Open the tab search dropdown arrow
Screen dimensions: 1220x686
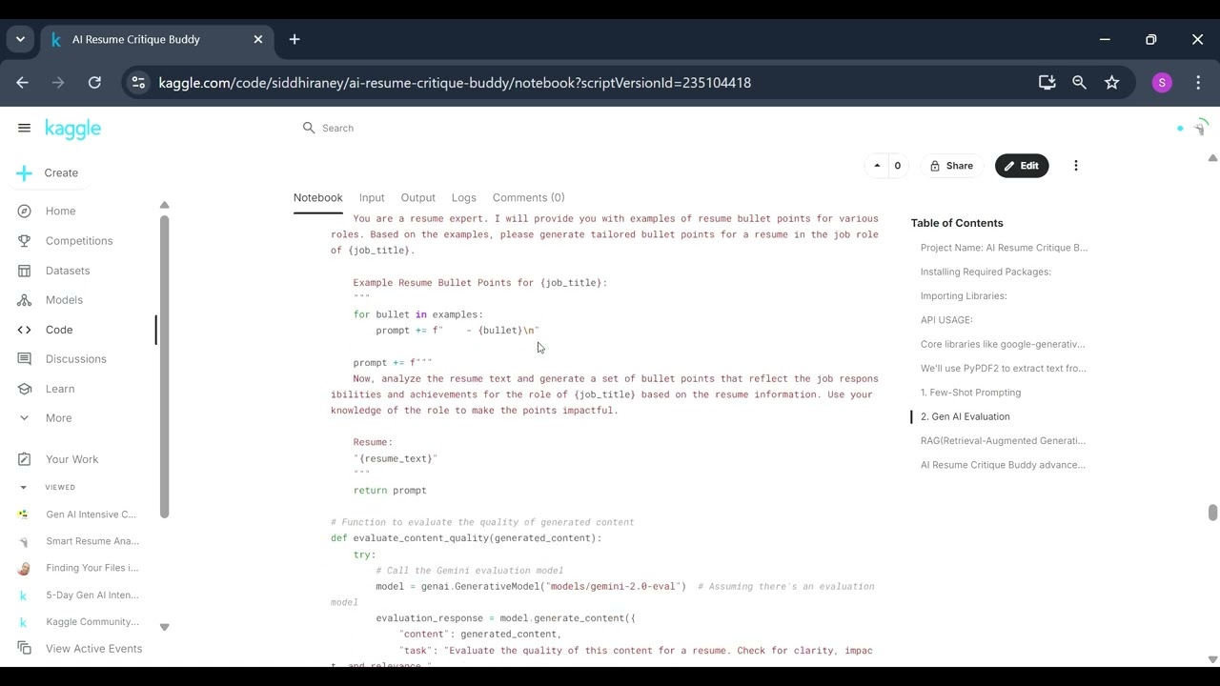(x=20, y=39)
